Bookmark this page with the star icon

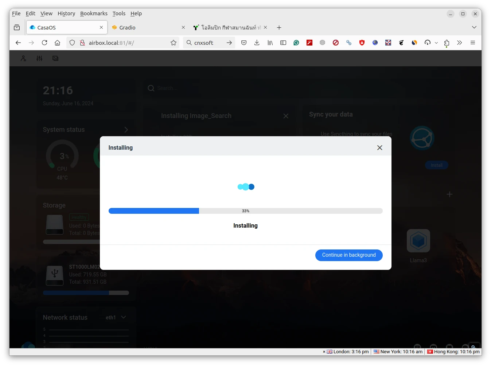[174, 43]
